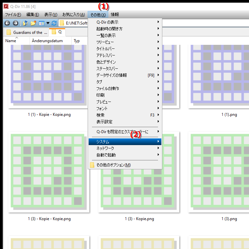Create a new folder via toolbar icon
This screenshot has height=249, width=249.
coord(33,23)
